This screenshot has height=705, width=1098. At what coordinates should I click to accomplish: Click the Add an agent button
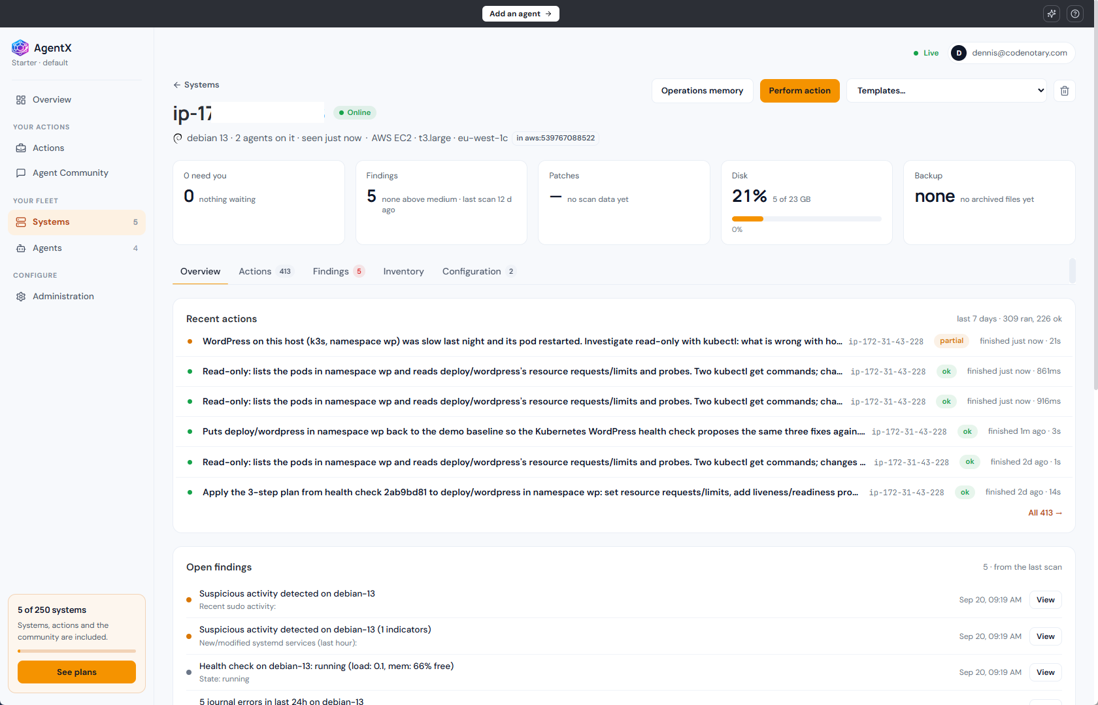(521, 14)
